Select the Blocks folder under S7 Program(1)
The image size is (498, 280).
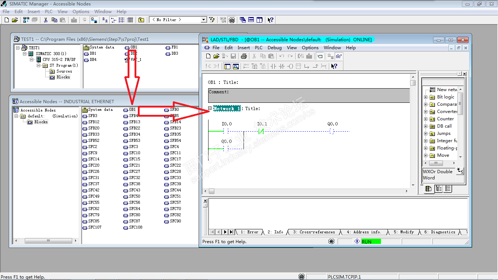click(63, 77)
